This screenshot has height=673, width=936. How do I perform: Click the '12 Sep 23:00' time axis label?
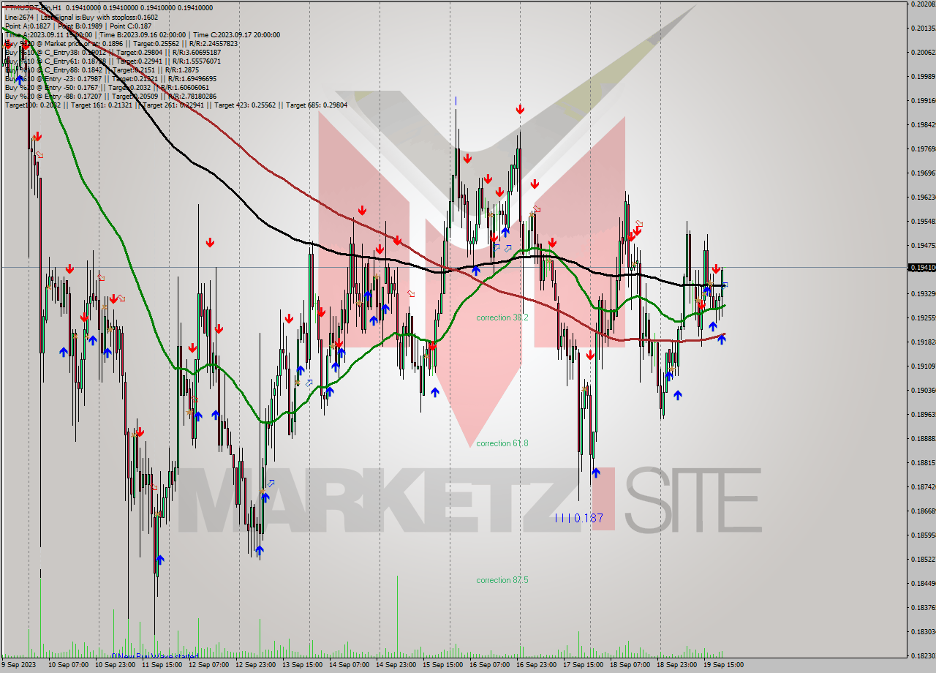pos(255,665)
